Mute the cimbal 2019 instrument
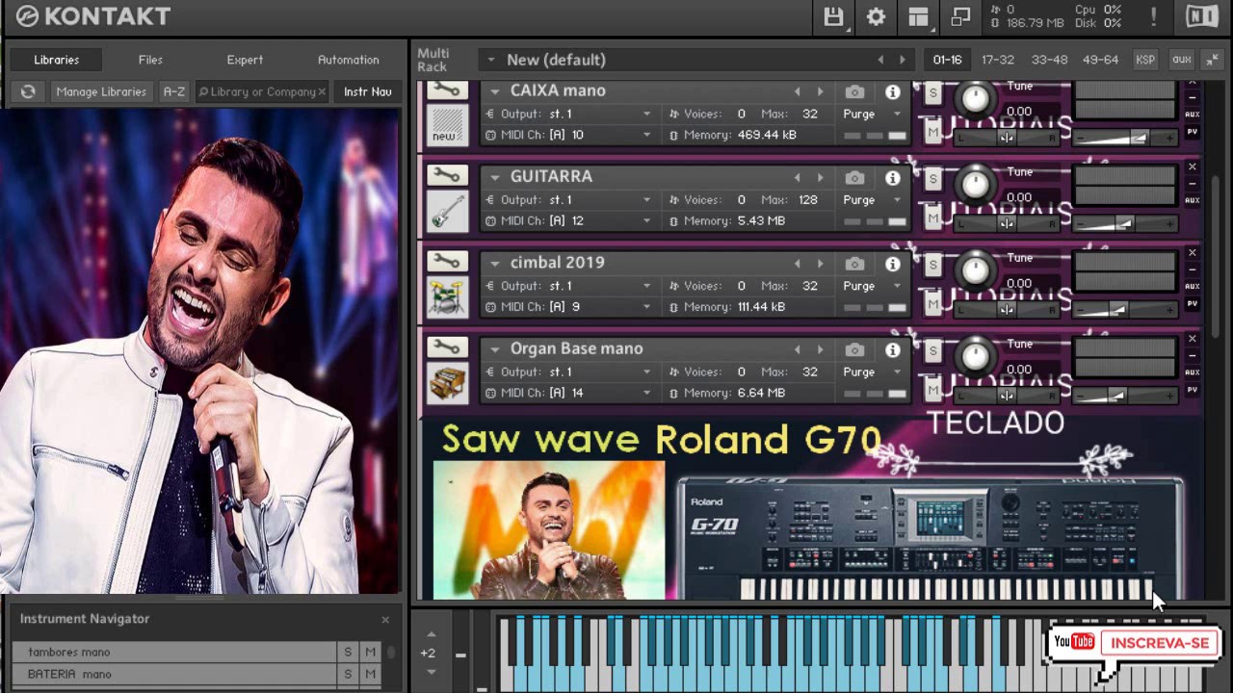The height and width of the screenshot is (693, 1233). pyautogui.click(x=932, y=303)
